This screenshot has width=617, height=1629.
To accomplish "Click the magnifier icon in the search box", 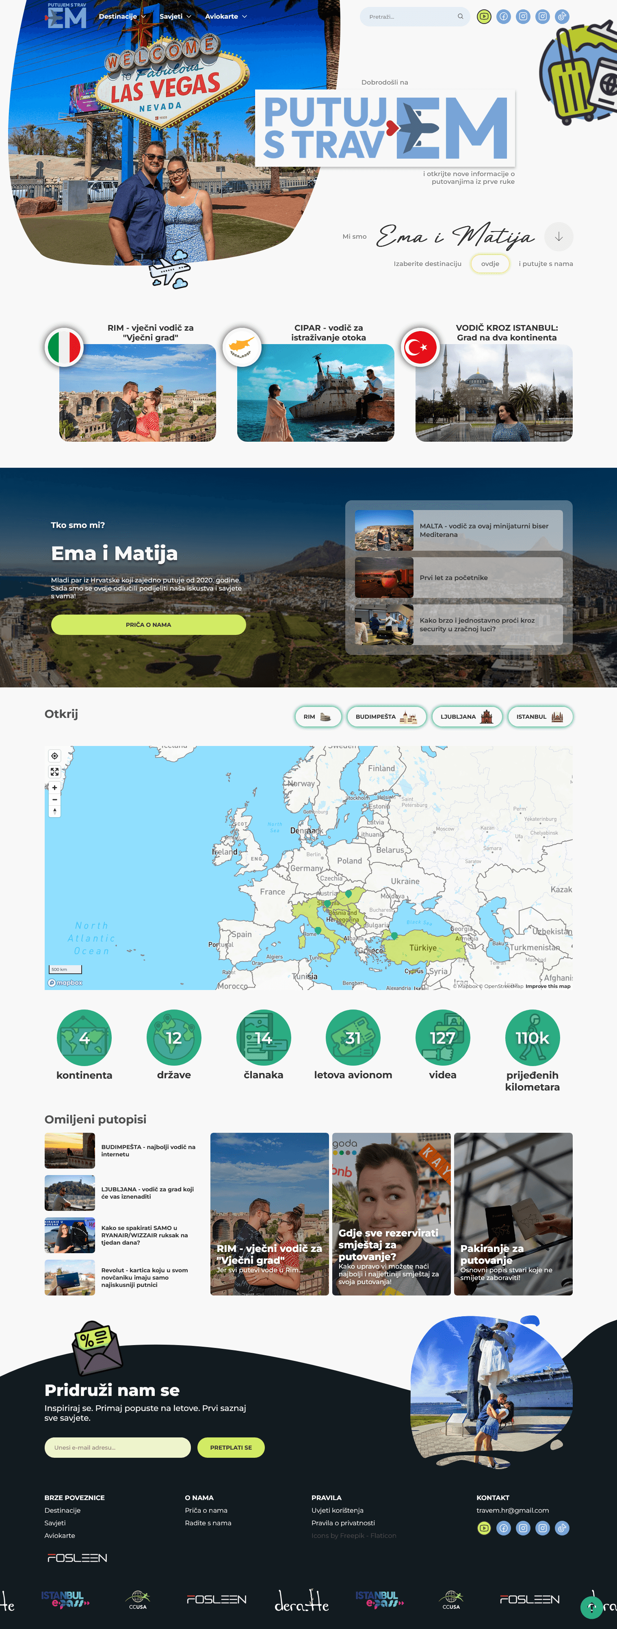I will (x=460, y=17).
